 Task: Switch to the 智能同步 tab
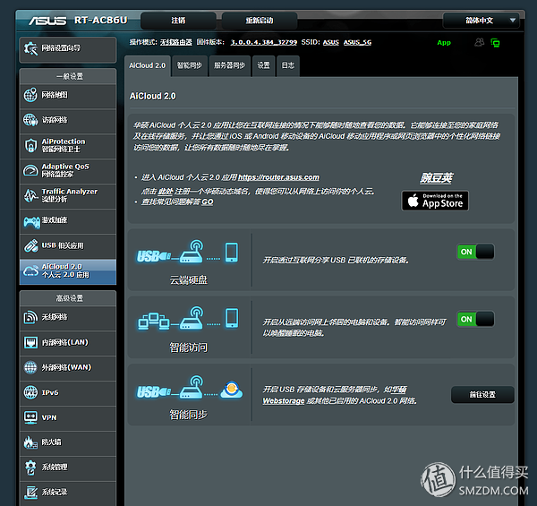[x=190, y=65]
